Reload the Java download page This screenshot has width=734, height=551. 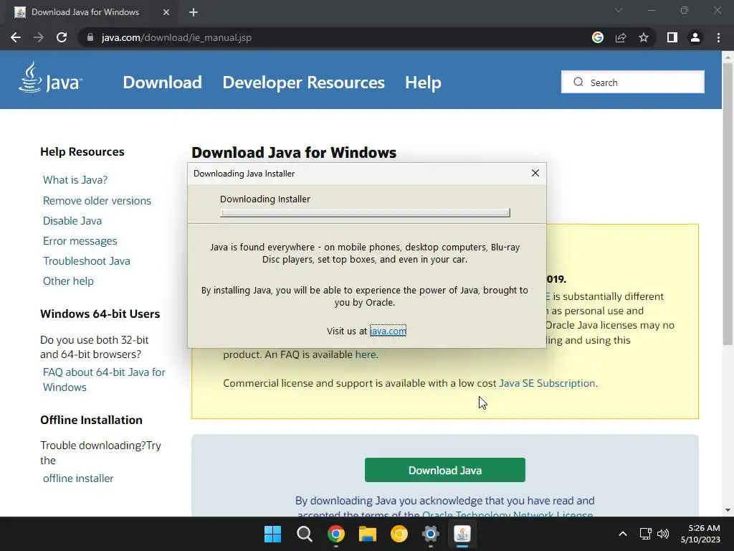(x=62, y=37)
